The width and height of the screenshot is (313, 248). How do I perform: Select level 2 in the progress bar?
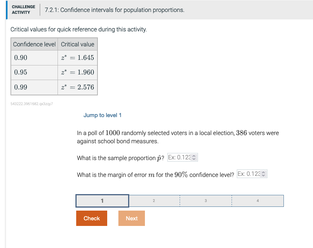(154, 200)
